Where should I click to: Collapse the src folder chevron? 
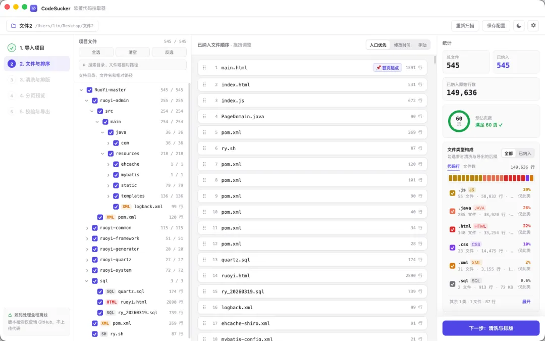pyautogui.click(x=92, y=111)
